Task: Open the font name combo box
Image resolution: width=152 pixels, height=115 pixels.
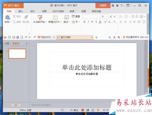Action: click(x=92, y=16)
